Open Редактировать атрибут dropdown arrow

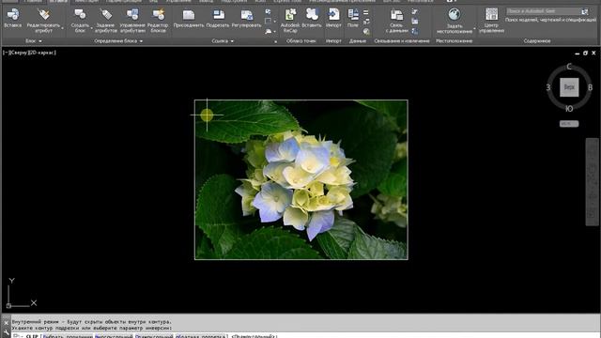coord(63,28)
